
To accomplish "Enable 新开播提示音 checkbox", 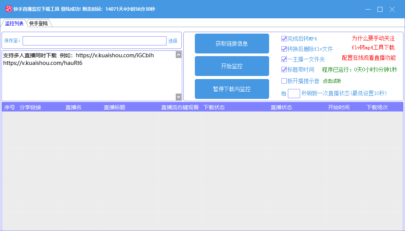I will [284, 81].
